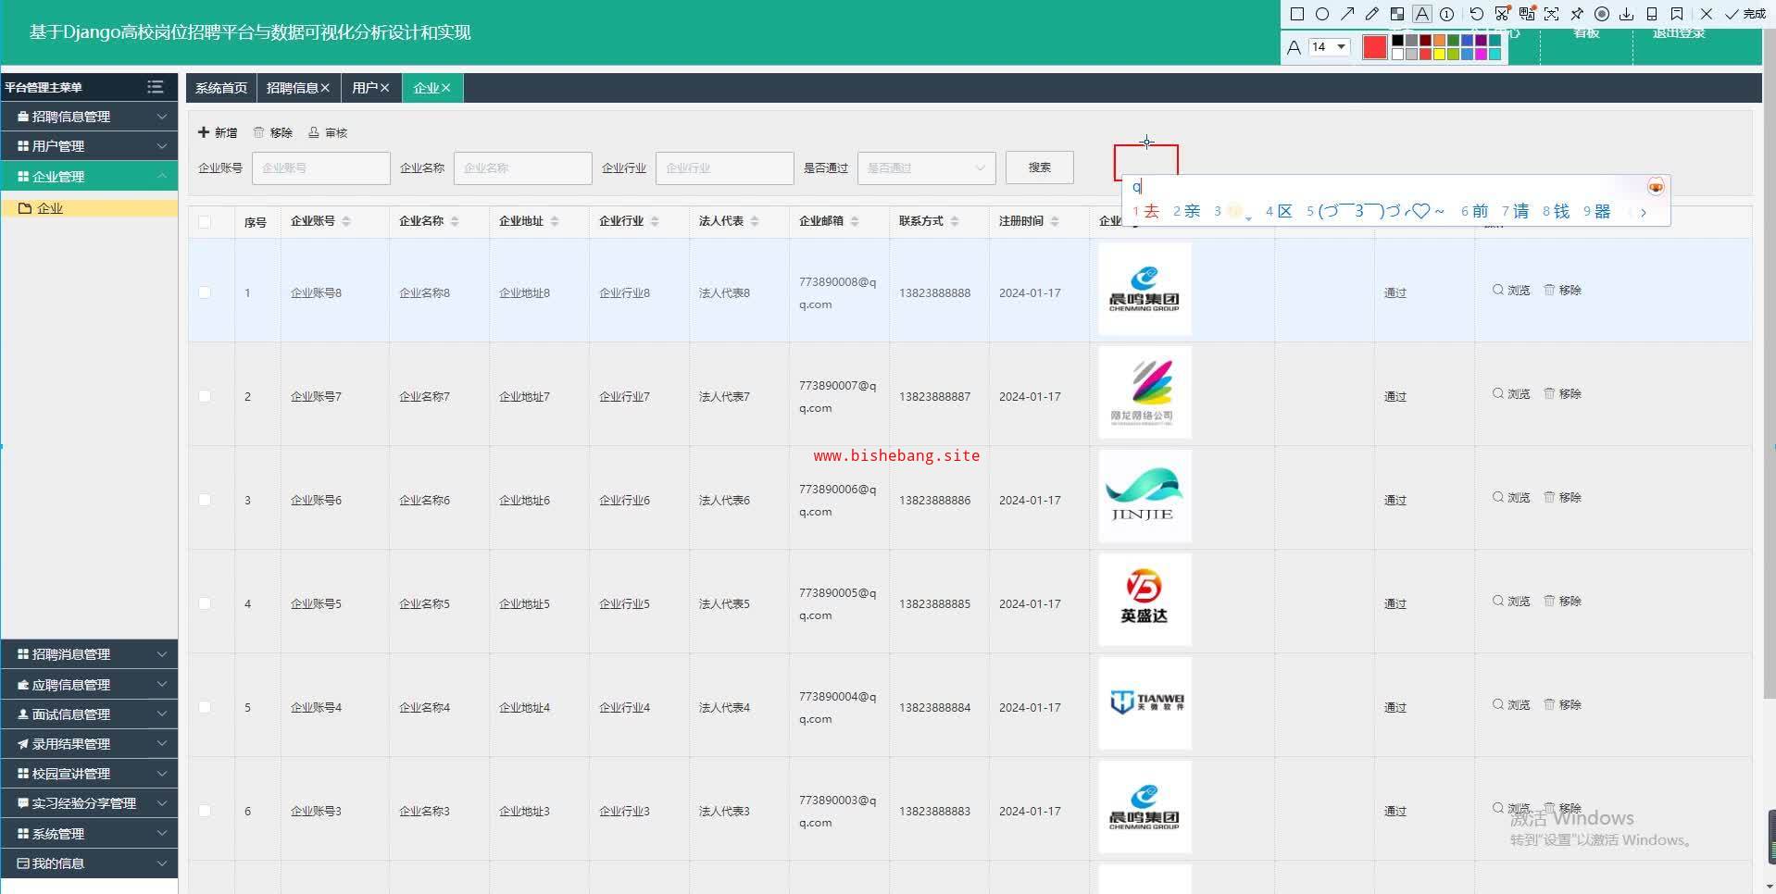Tick the checkbox for row 4
Image resolution: width=1776 pixels, height=894 pixels.
(205, 603)
